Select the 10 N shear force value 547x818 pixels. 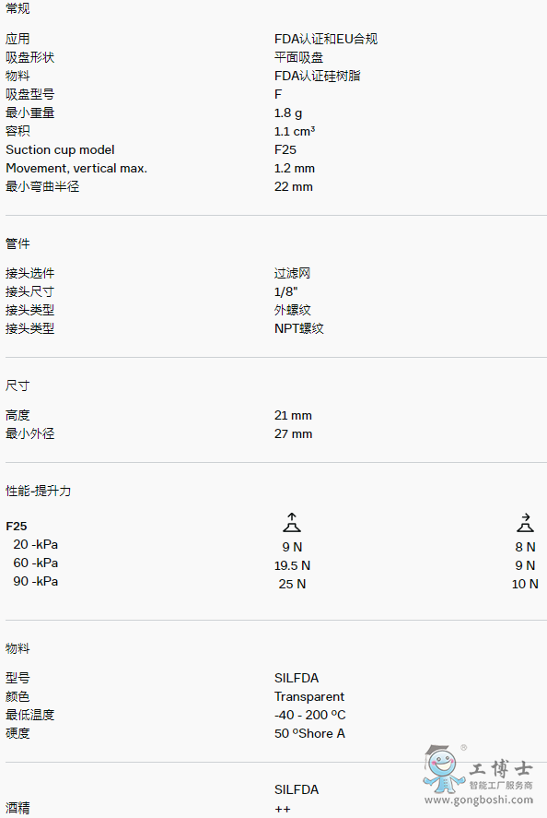(525, 585)
